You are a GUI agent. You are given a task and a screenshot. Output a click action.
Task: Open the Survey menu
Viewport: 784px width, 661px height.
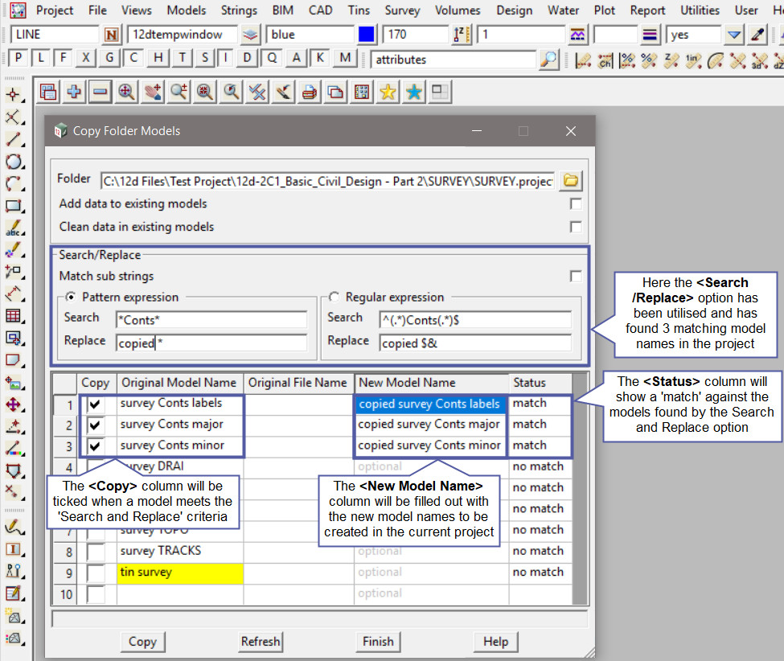click(x=402, y=10)
